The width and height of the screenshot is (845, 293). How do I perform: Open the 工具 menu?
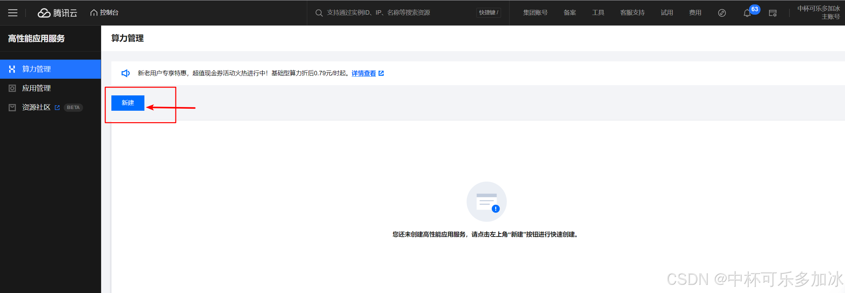pos(598,13)
